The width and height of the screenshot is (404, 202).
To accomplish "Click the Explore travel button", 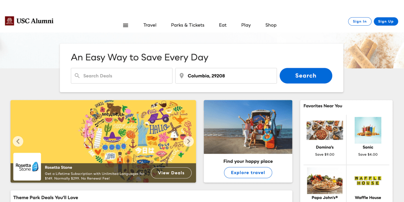I will [x=248, y=173].
